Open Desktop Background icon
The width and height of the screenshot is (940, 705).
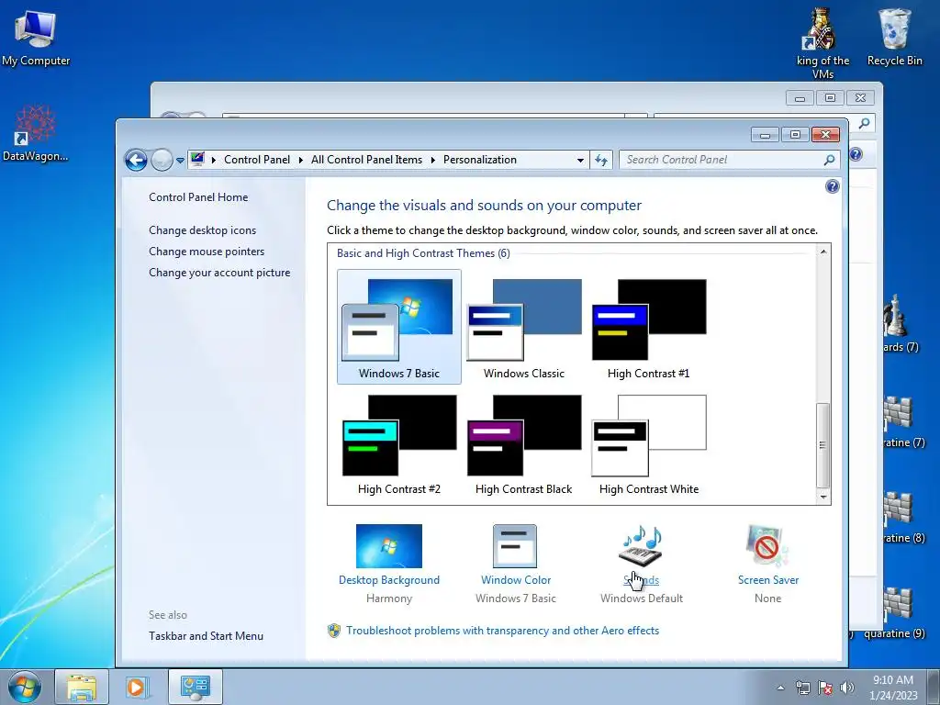[389, 546]
